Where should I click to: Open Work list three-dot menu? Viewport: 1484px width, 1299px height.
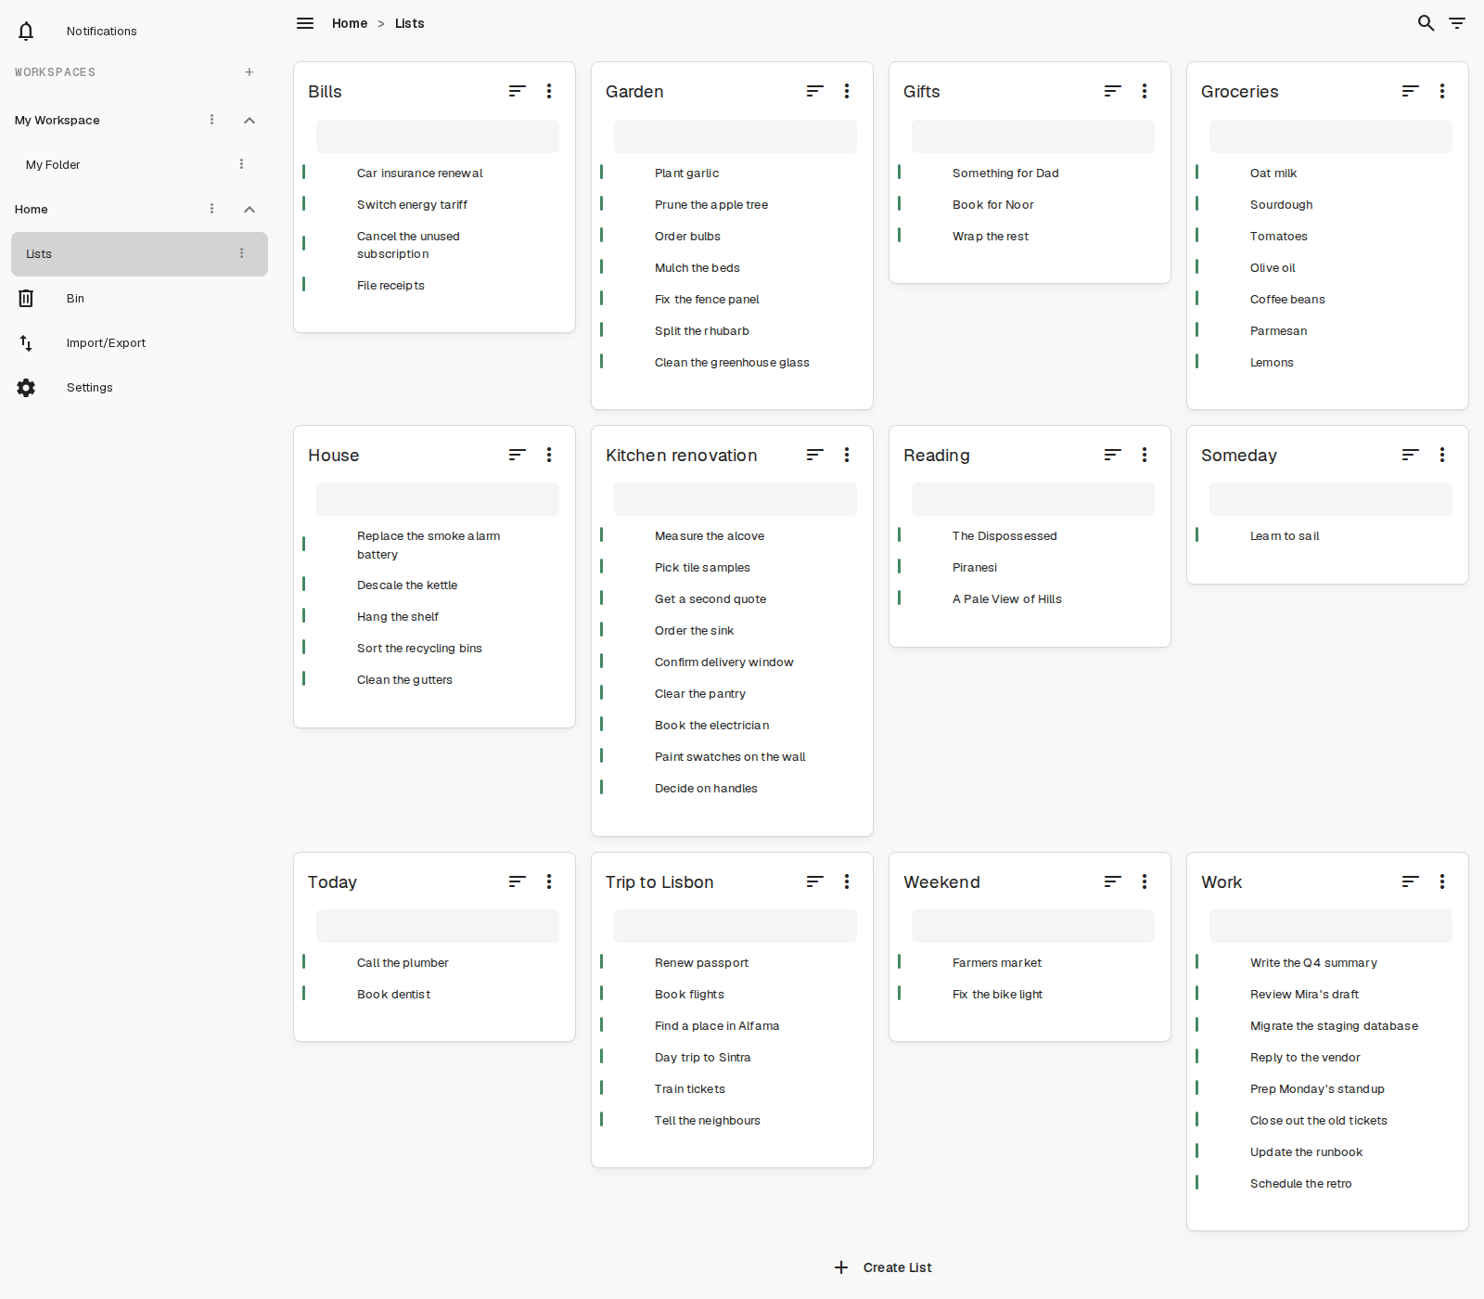point(1442,881)
